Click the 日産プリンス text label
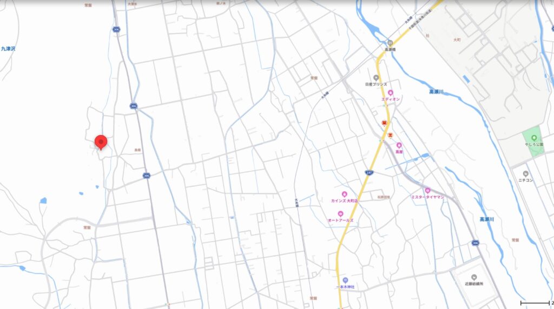Screen dimensions: 554x309 click(x=376, y=84)
